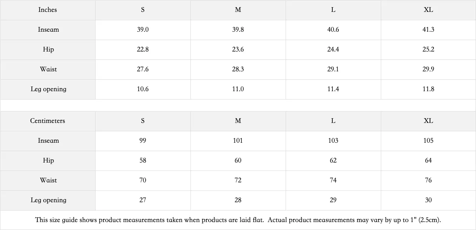
Task: Select the S column header in Centimeters table
Action: coord(143,121)
